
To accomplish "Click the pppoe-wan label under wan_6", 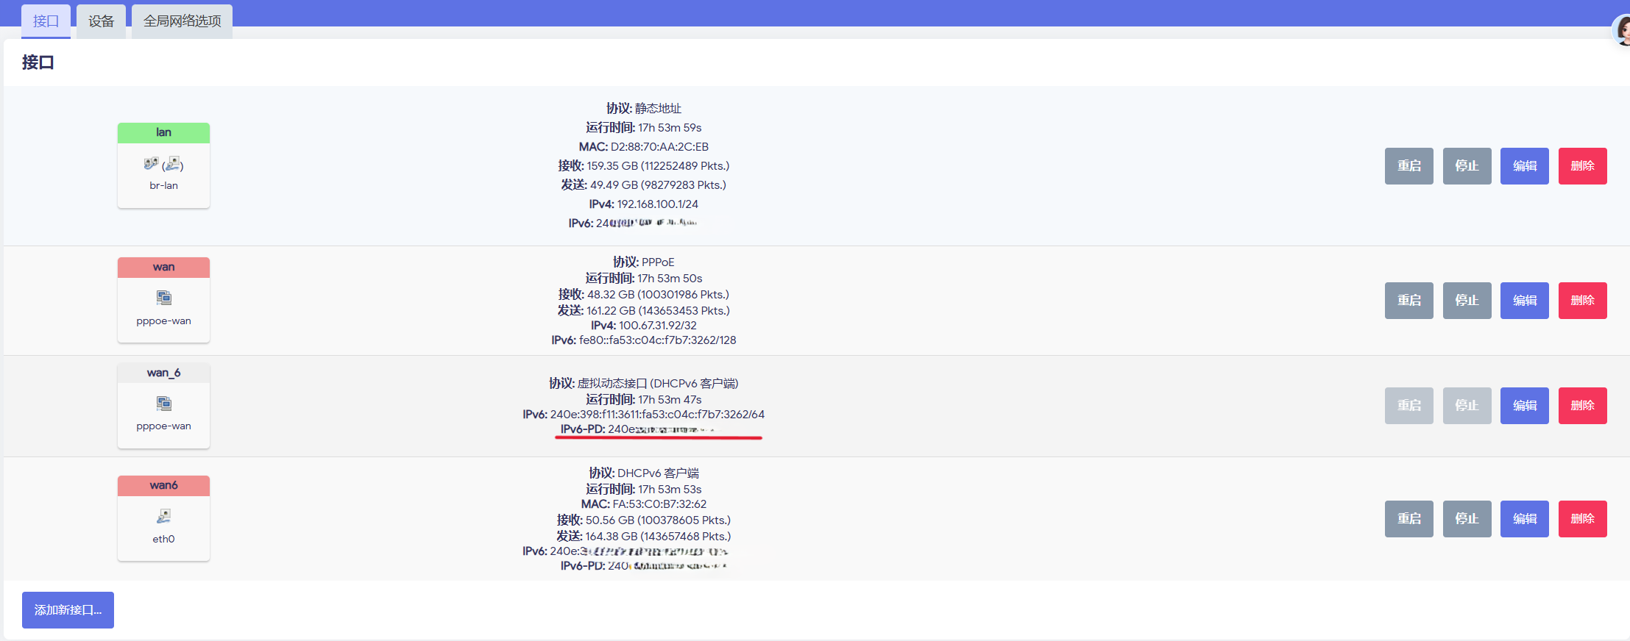I will pos(163,426).
